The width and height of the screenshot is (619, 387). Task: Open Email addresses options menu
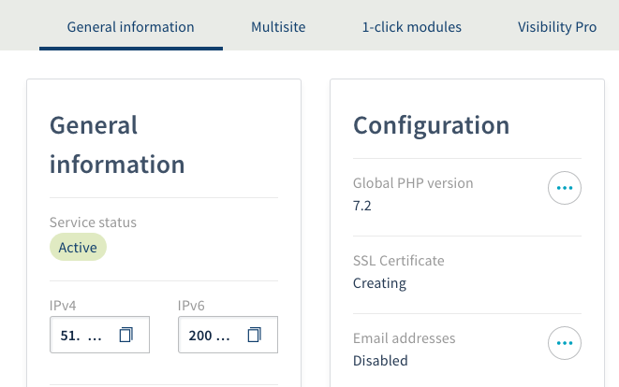(564, 343)
